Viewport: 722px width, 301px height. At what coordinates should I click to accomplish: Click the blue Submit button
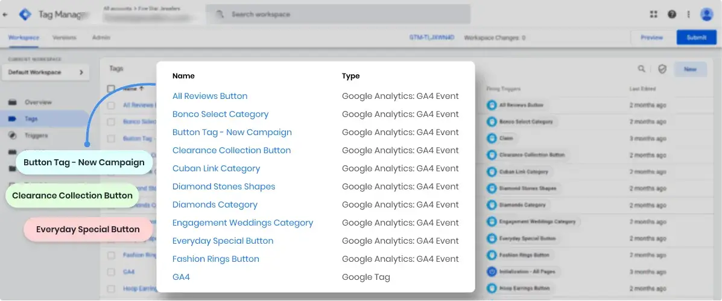[x=696, y=37]
